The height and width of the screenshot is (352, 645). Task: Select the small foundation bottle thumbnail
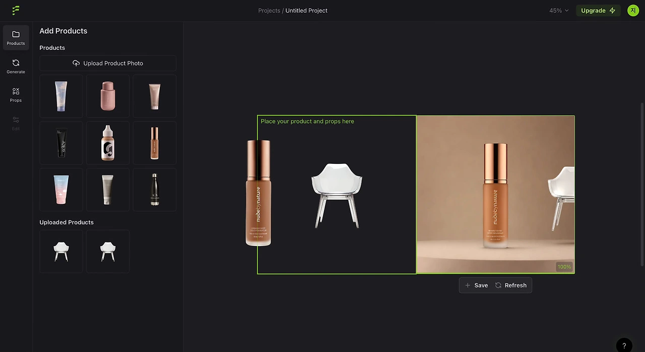(155, 143)
